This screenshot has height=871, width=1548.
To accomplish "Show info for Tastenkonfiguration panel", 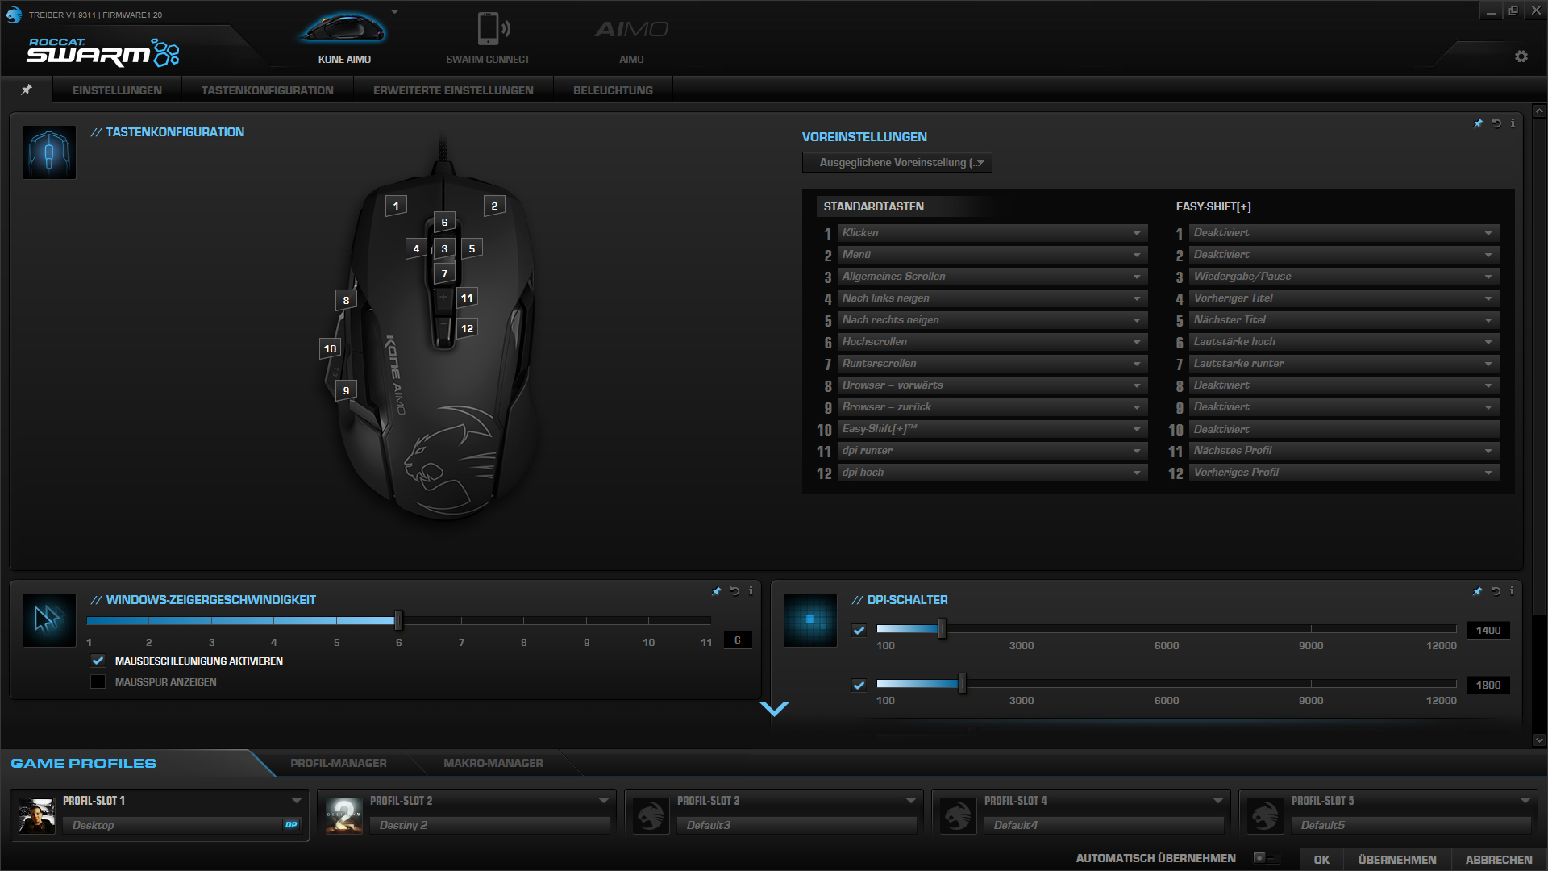I will point(1513,123).
